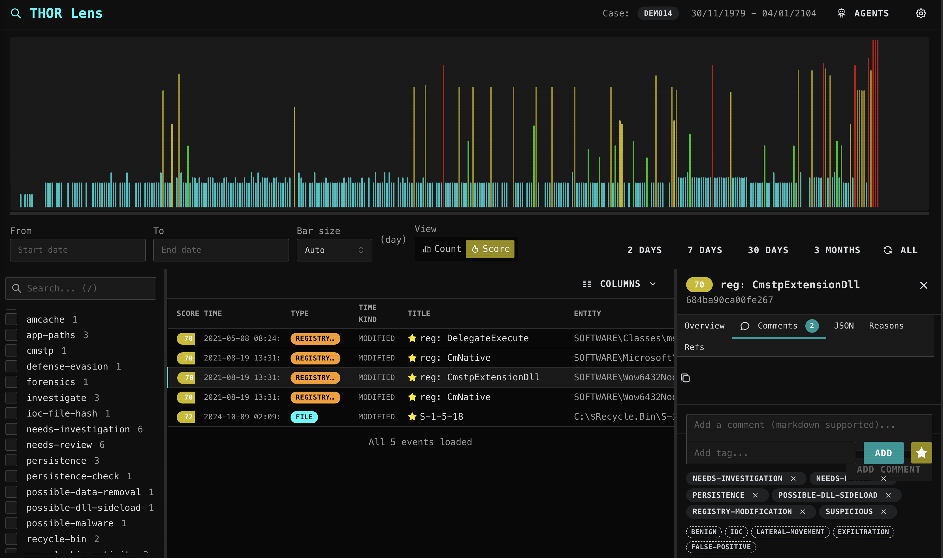Open settings gear icon in header
Image resolution: width=943 pixels, height=558 pixels.
[920, 14]
